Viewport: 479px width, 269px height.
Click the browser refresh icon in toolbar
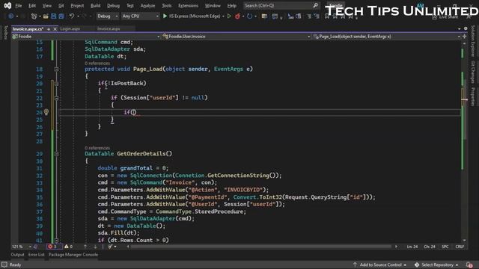click(249, 16)
